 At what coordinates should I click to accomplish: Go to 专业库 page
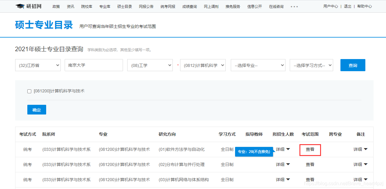(x=105, y=6)
